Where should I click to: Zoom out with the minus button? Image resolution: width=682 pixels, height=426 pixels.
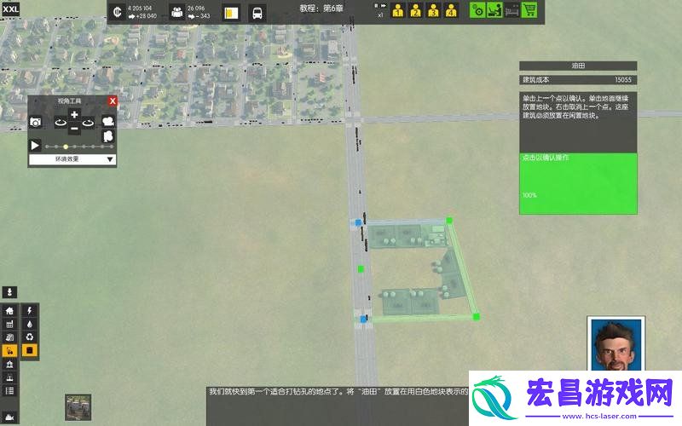pos(74,129)
